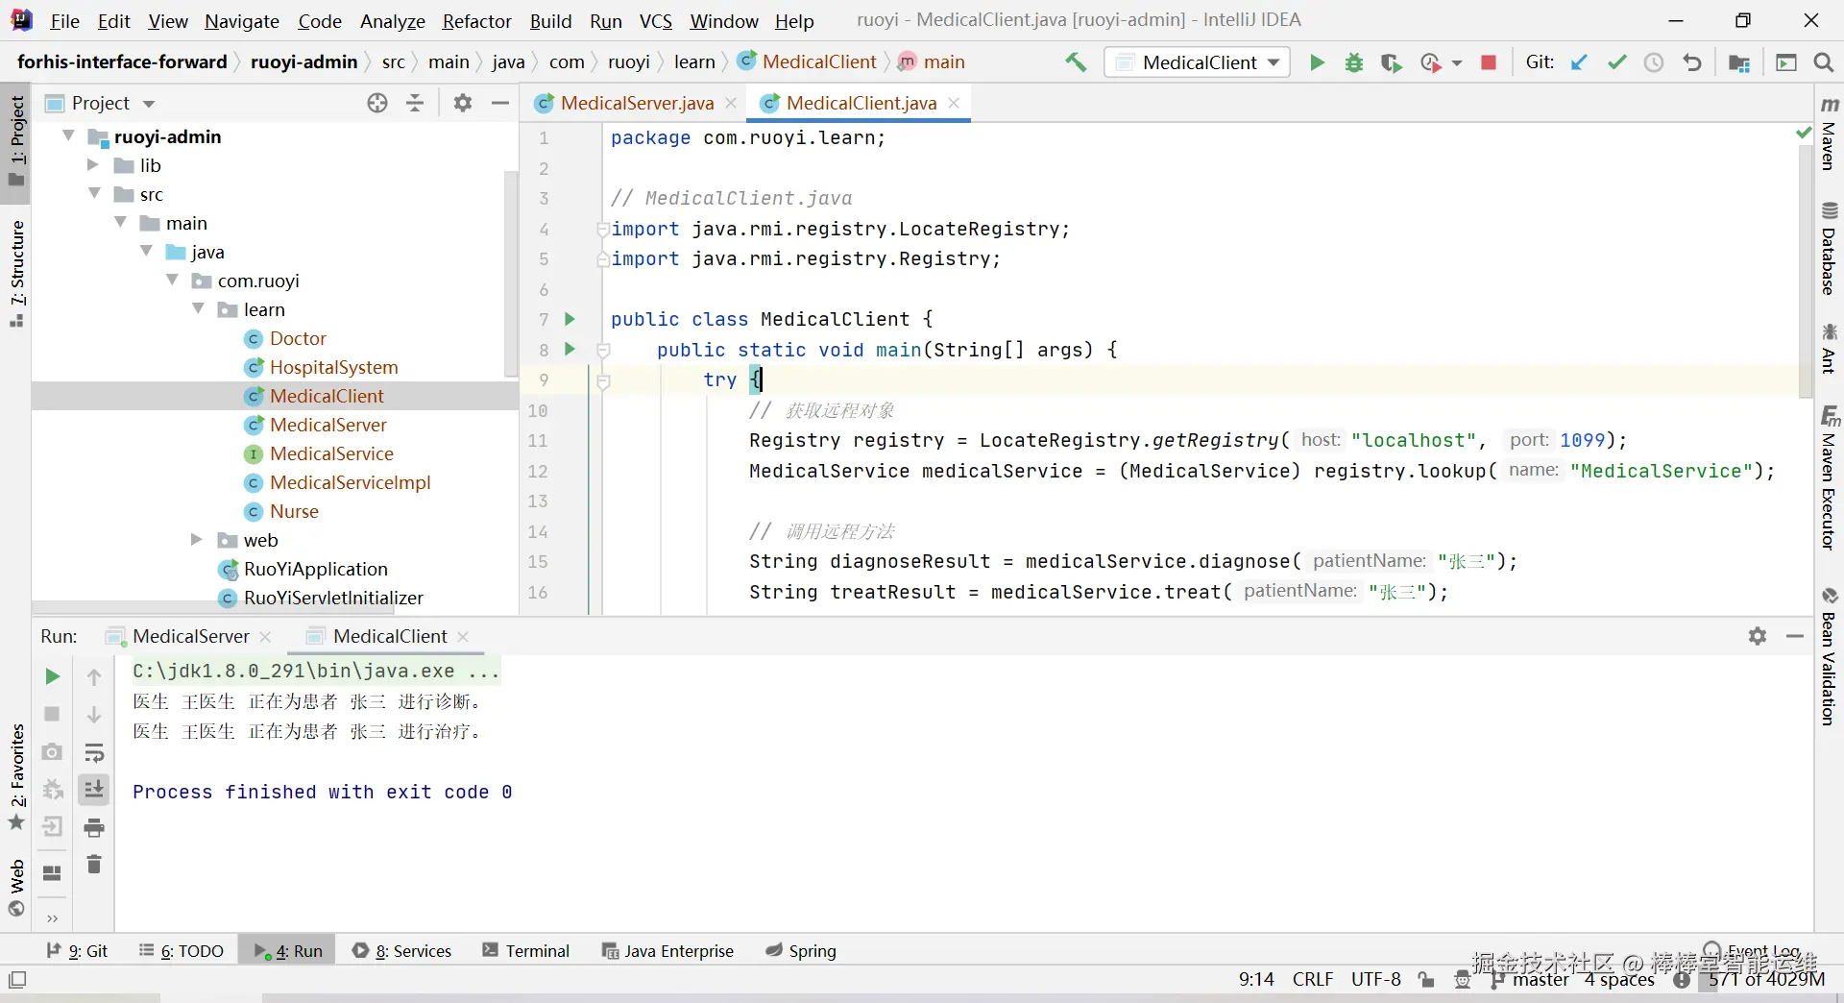
Task: Toggle soft-wrap in the Run console
Action: (x=94, y=752)
